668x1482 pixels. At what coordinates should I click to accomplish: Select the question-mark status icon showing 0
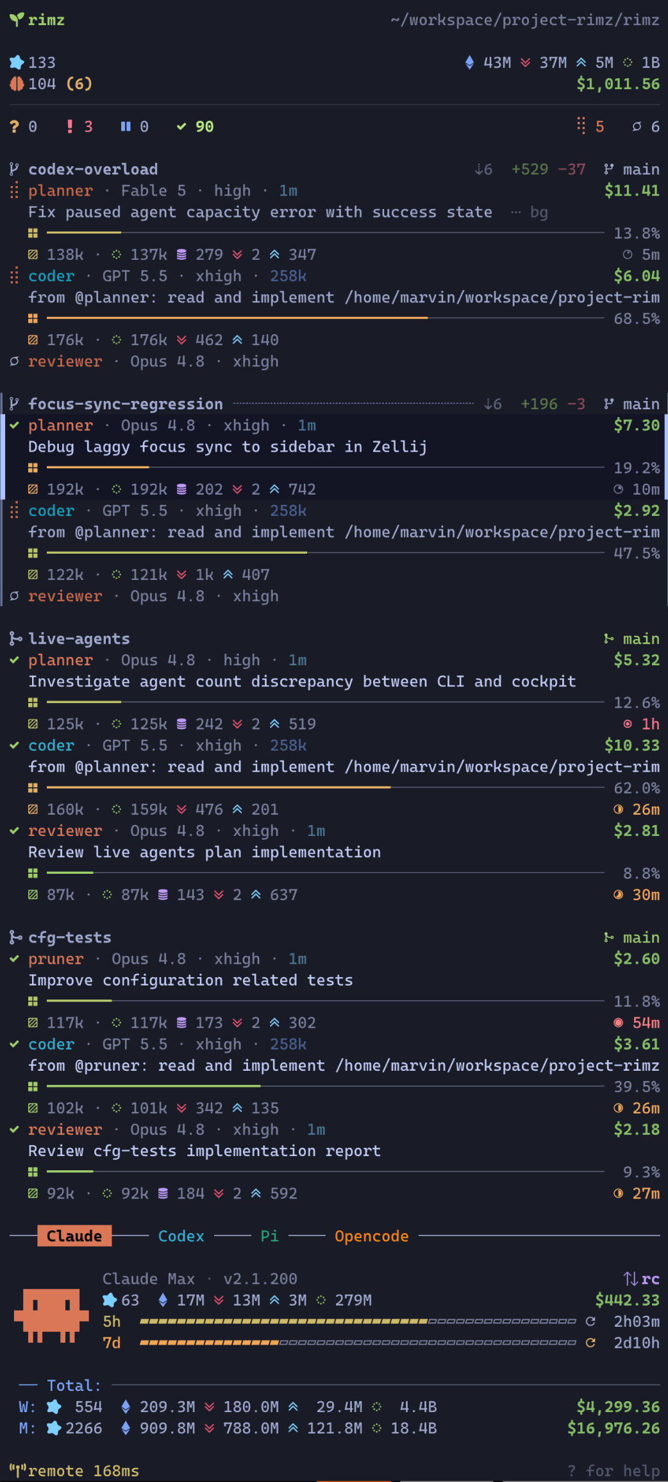pyautogui.click(x=14, y=126)
